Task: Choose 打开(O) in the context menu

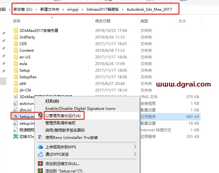Action: coord(52,101)
